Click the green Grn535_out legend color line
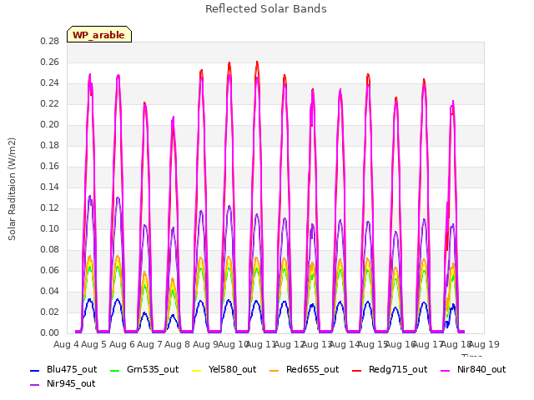 [x=115, y=370]
